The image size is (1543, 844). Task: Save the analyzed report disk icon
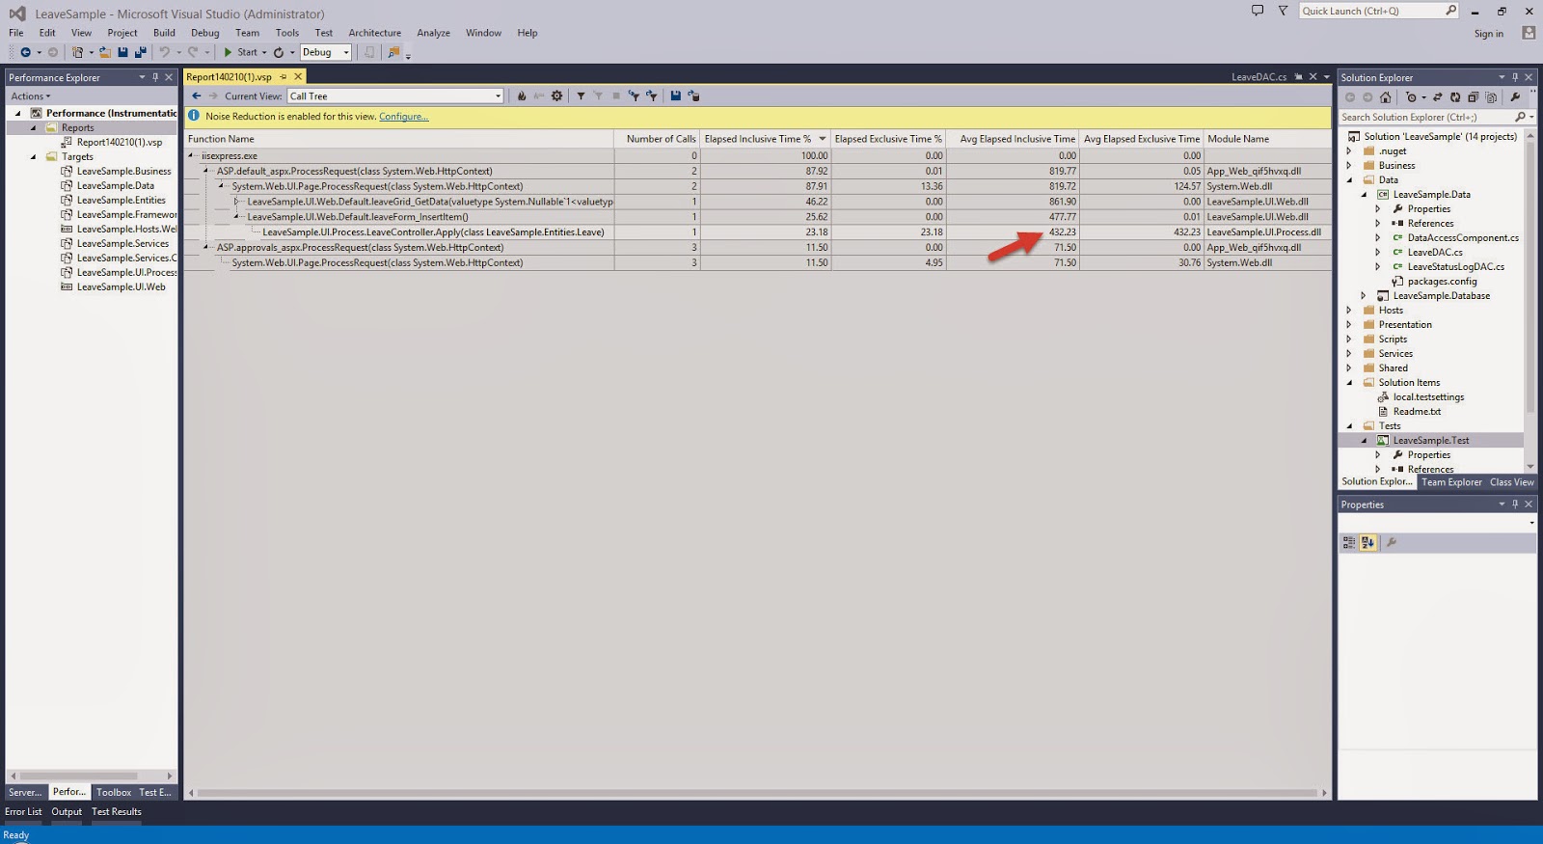coord(675,95)
